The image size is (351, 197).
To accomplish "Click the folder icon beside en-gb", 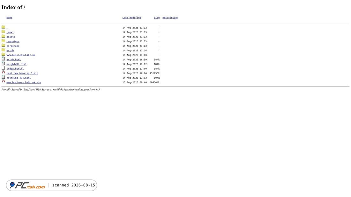I will 3,50.
